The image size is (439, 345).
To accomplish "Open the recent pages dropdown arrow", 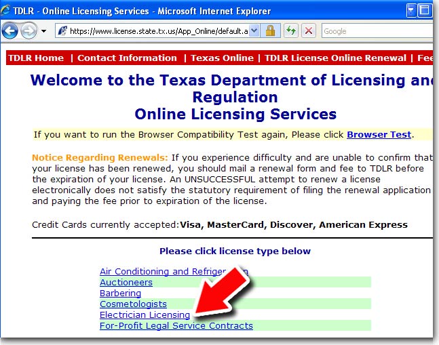I will (43, 31).
